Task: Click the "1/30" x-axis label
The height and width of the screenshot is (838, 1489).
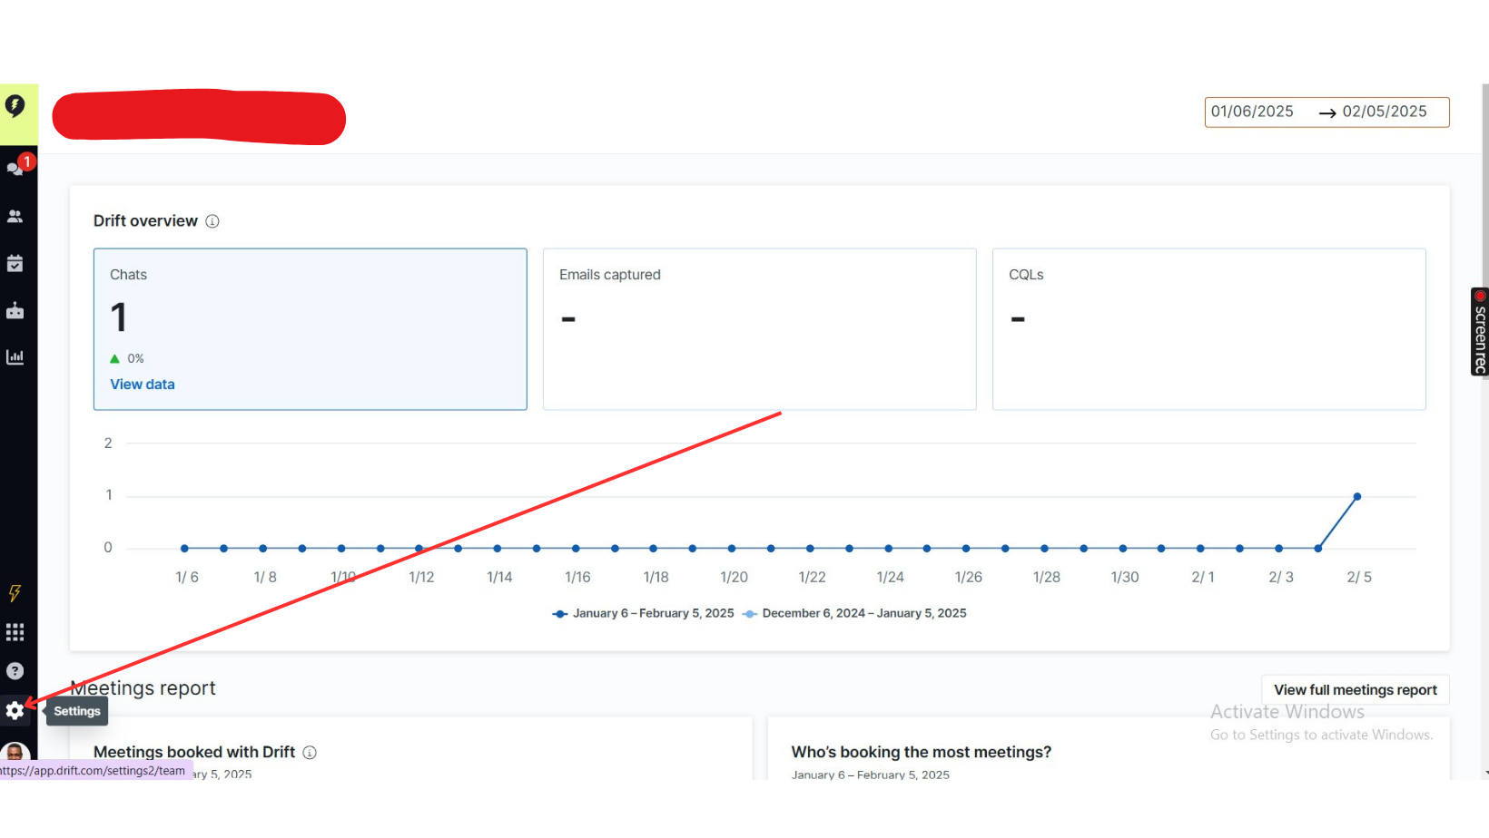Action: [x=1125, y=578]
